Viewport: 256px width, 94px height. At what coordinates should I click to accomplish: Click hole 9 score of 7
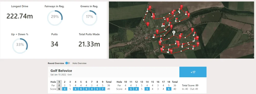click(x=103, y=89)
